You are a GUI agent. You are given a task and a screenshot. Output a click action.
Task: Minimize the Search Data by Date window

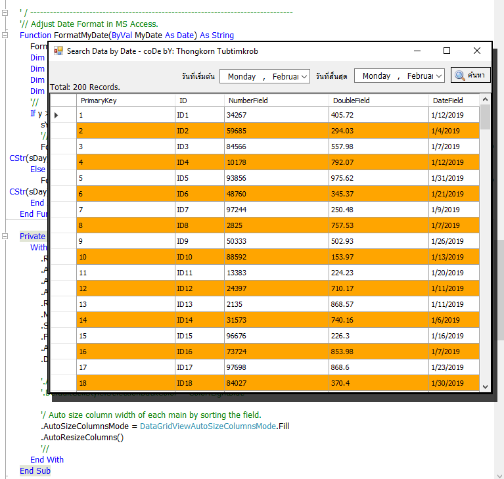tap(417, 51)
